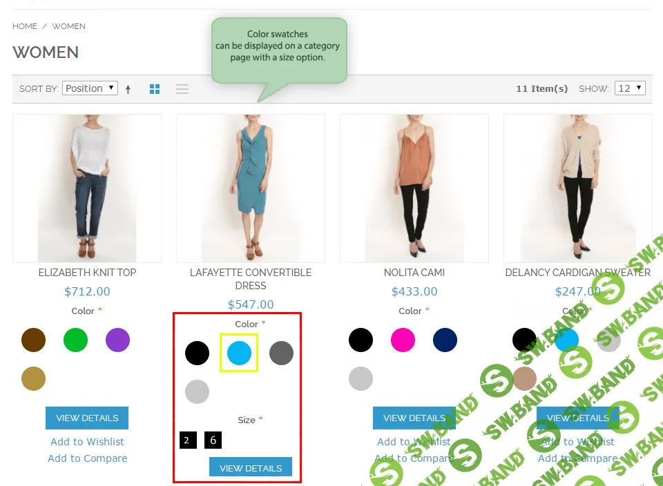Click View Details for Nolita Cami
Screen dimensions: 663x486
tap(414, 418)
